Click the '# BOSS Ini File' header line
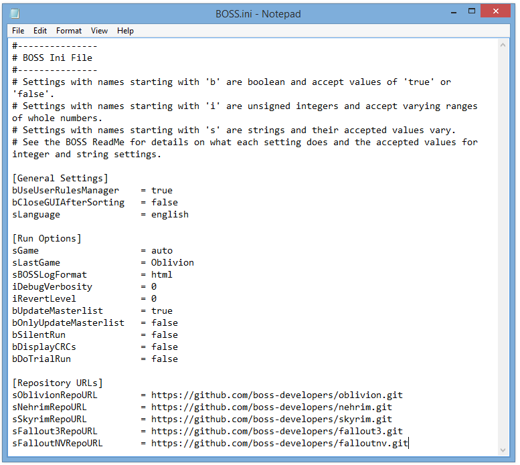 [52, 58]
